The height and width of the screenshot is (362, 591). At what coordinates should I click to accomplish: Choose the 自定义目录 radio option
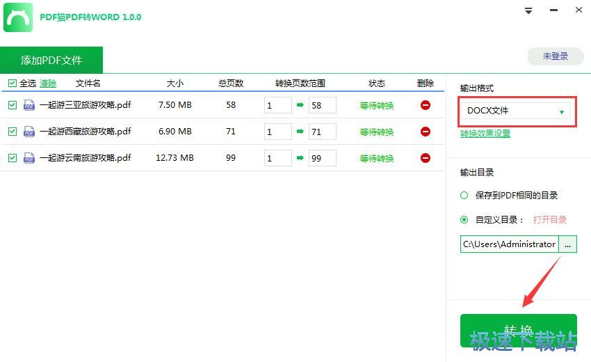tap(464, 220)
